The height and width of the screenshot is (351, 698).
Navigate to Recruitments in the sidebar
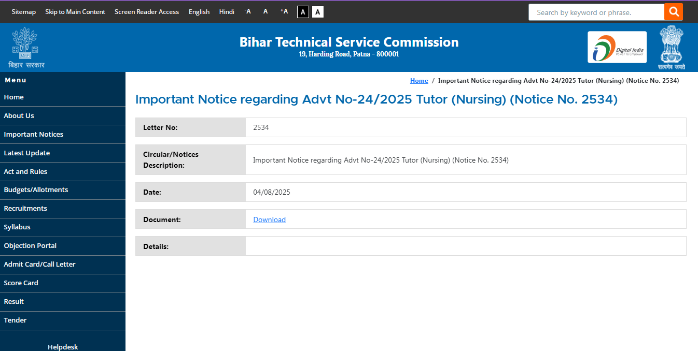point(25,208)
